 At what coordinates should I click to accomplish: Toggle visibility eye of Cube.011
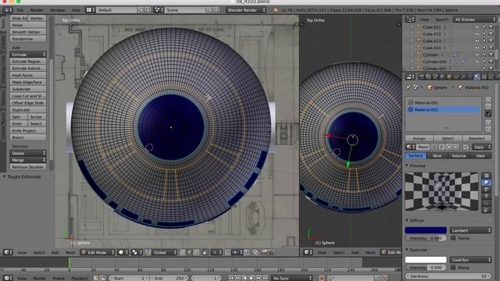click(x=477, y=27)
